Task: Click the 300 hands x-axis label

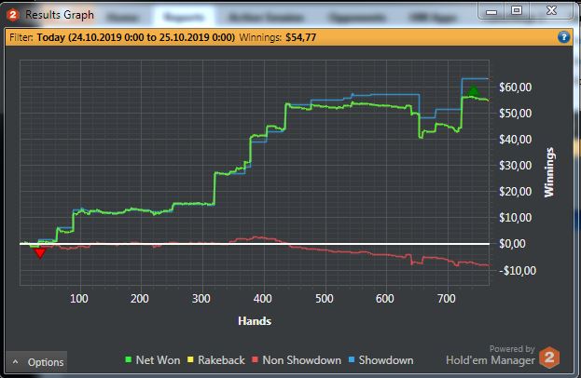Action: (x=201, y=299)
